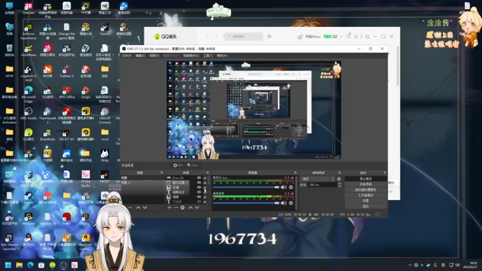This screenshot has width=482, height=271.
Task: Click the start recording button in Controls
Action: pos(366,184)
